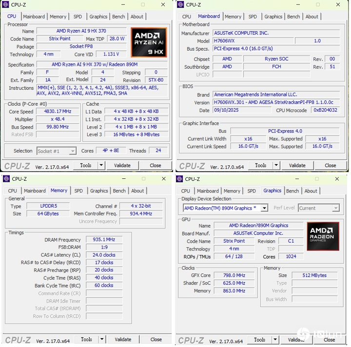The width and height of the screenshot is (351, 347).
Task: Open Tools dropdown arrow in the CPU window
Action: point(101,165)
